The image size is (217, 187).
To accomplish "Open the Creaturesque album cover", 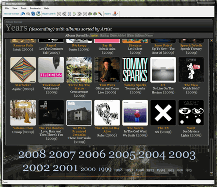I will (x=79, y=70).
